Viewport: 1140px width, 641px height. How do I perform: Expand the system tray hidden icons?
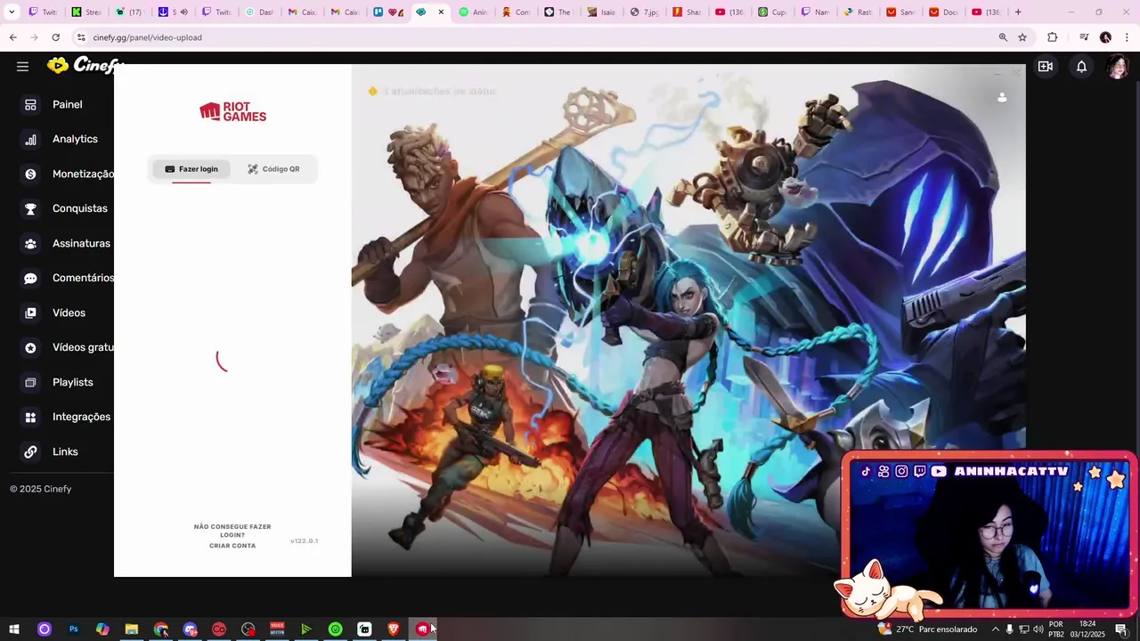[996, 629]
